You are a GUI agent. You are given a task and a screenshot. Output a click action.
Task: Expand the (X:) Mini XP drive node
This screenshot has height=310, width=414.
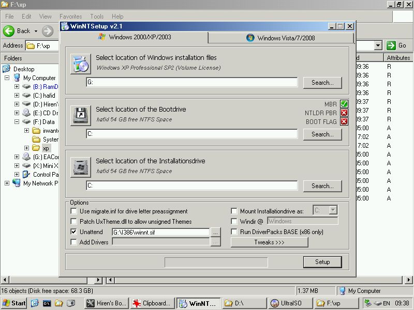(17, 165)
